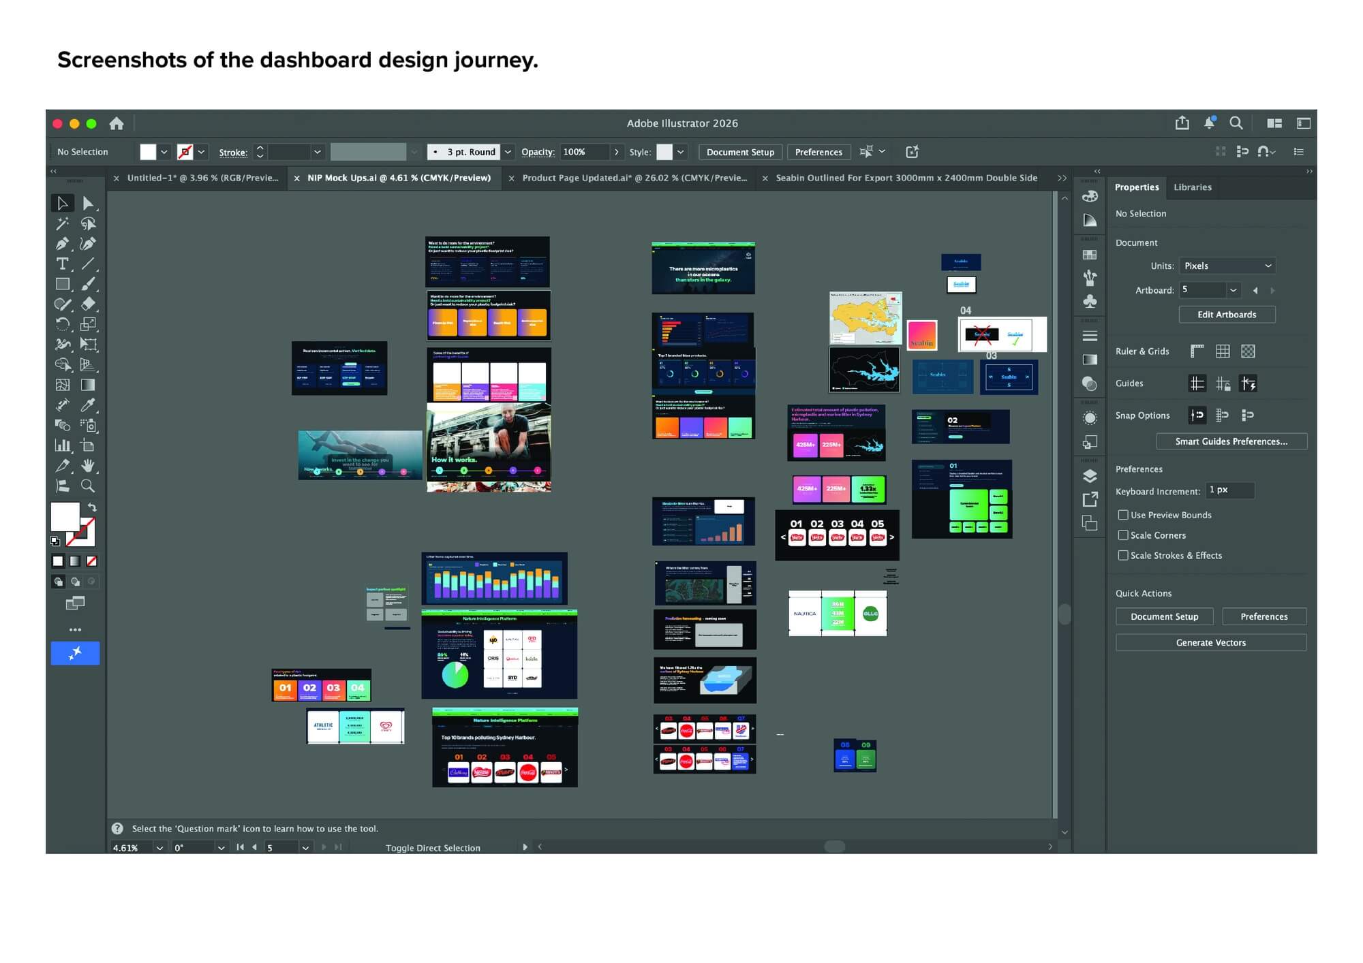The image size is (1363, 963).
Task: Select the Rotate tool
Action: point(62,324)
